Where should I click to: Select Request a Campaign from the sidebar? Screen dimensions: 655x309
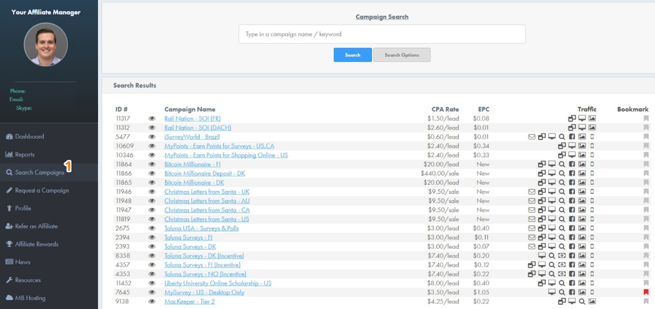(42, 190)
